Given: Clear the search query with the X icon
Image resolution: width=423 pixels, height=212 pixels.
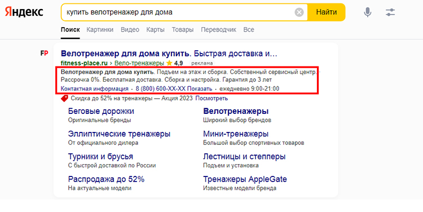Looking at the screenshot, I should click(x=299, y=12).
